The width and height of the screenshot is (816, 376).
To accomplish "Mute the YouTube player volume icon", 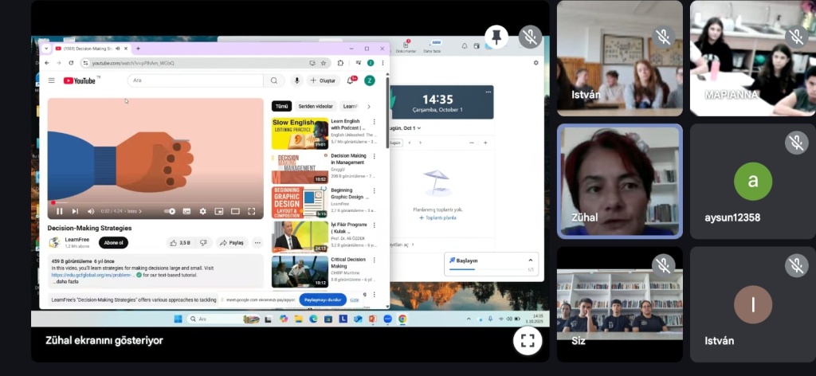I will pos(89,211).
